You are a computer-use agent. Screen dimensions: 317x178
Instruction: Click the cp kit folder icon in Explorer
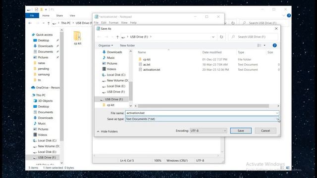pyautogui.click(x=77, y=36)
